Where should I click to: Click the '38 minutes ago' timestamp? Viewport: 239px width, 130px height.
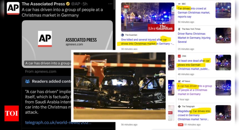pos(129,49)
